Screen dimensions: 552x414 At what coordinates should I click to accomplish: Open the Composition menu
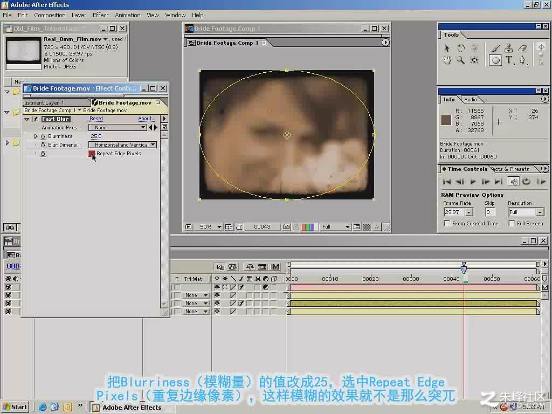[50, 15]
